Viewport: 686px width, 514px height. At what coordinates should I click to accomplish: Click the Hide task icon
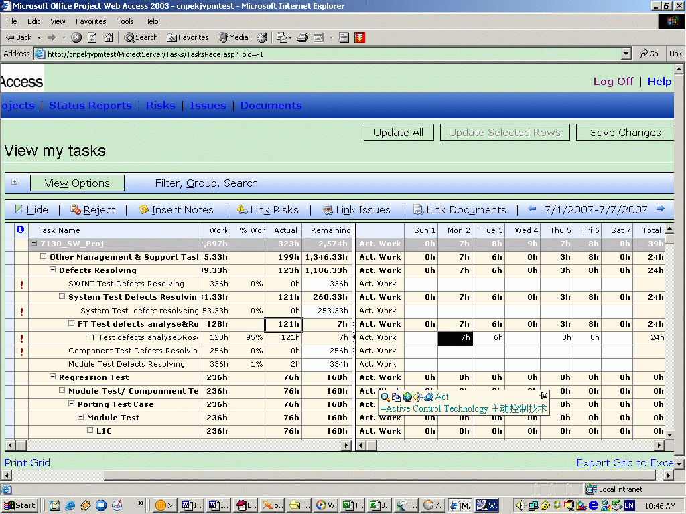[x=19, y=209]
